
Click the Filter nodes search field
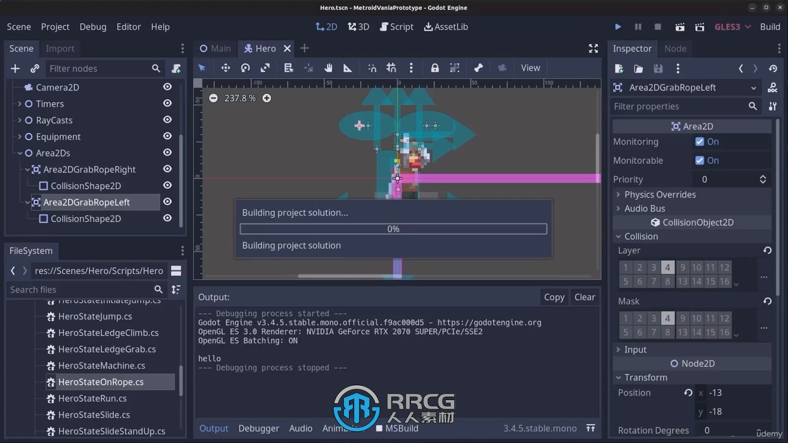(x=105, y=68)
